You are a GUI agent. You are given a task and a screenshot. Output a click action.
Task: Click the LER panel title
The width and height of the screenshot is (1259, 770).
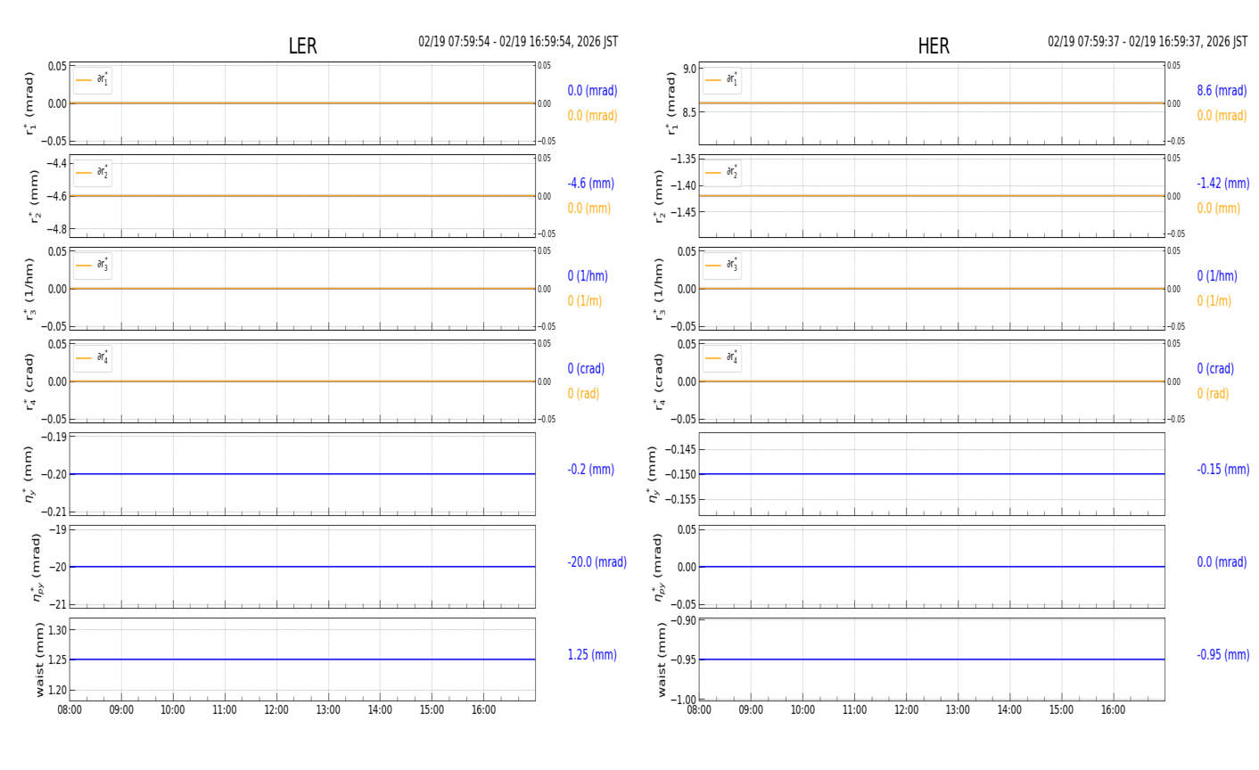pyautogui.click(x=302, y=46)
